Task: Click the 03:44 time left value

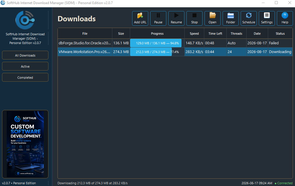Action: click(210, 52)
